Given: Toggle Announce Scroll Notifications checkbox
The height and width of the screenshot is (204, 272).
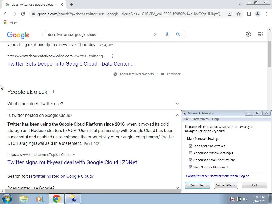Looking at the screenshot, I should coord(190,160).
